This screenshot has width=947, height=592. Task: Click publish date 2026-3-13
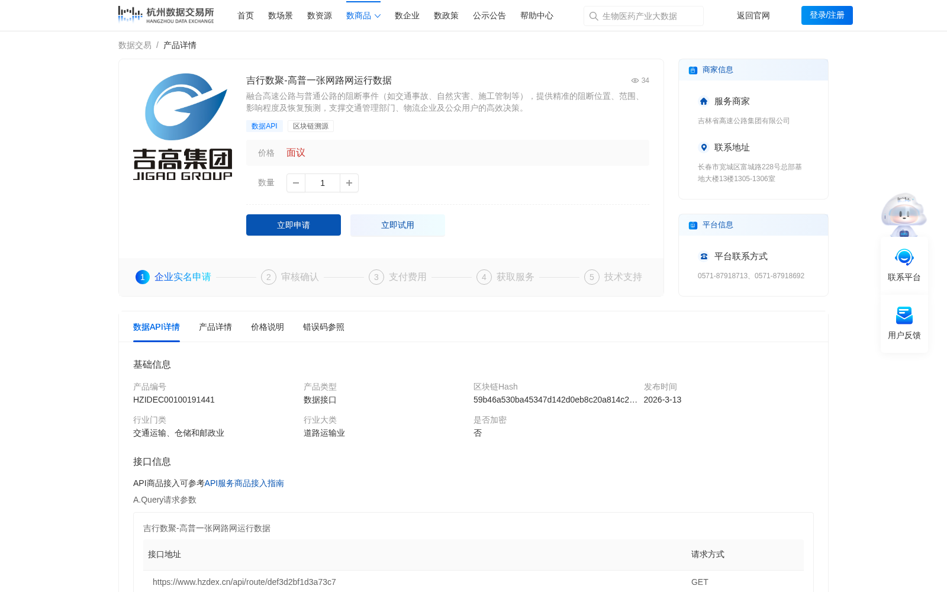click(x=662, y=400)
